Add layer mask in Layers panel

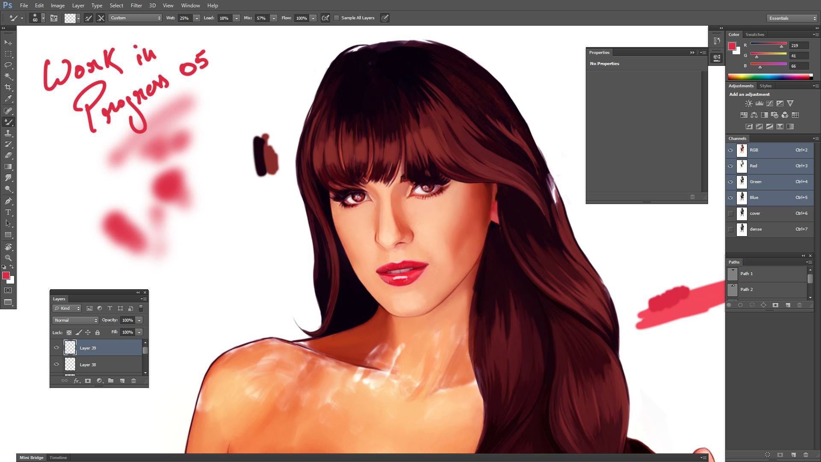pos(88,381)
